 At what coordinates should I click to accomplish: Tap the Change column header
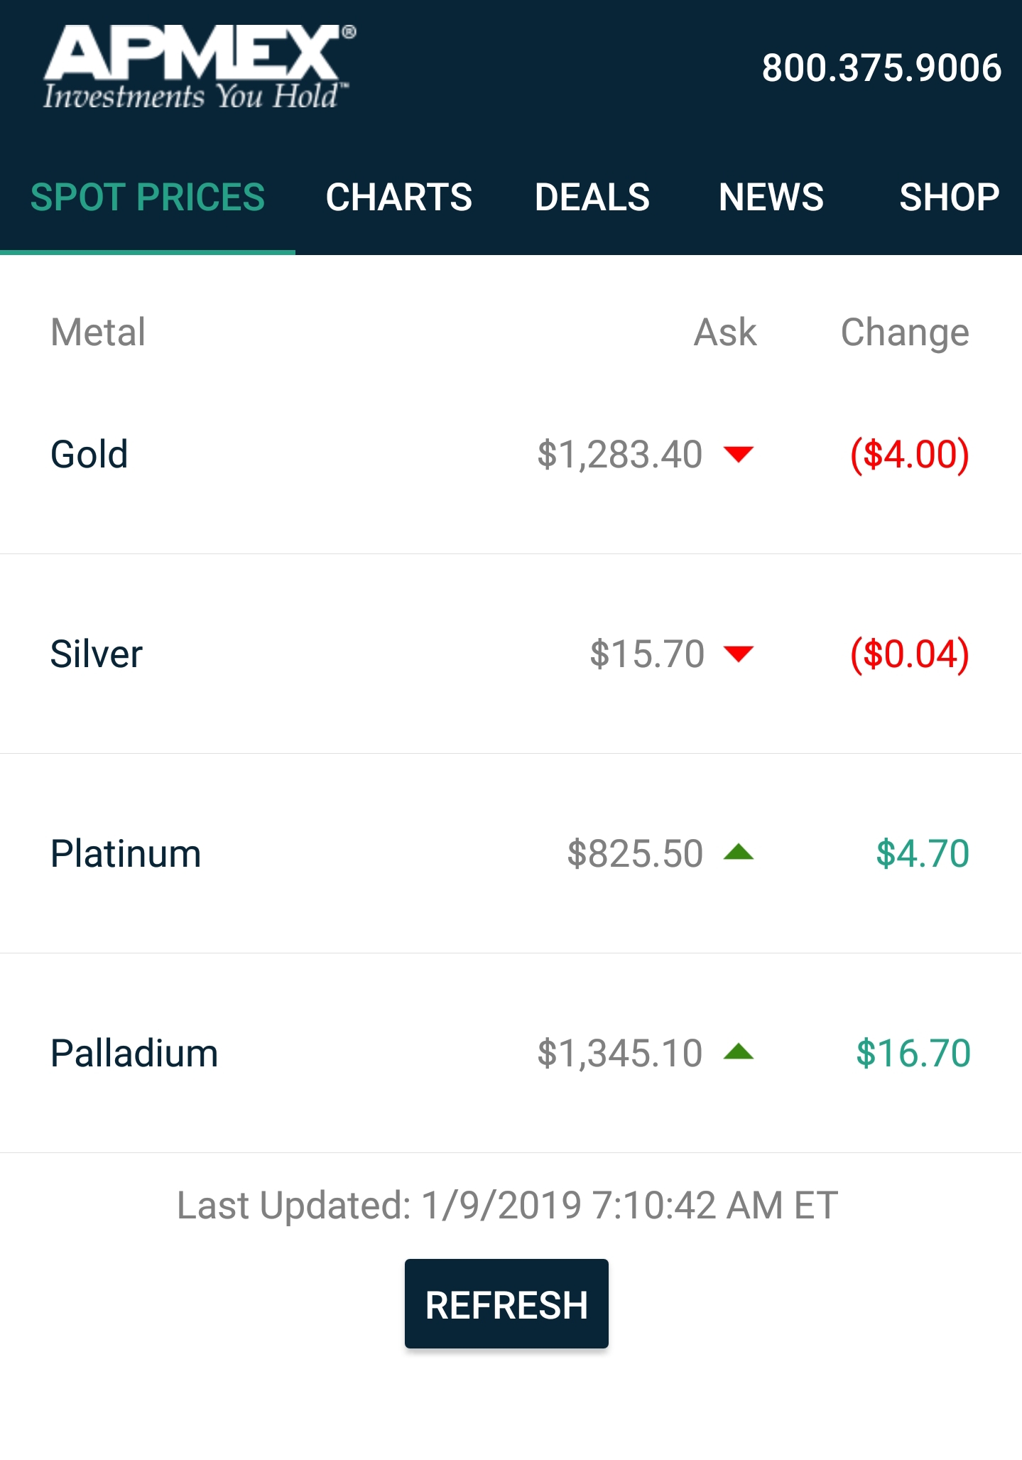tap(905, 332)
